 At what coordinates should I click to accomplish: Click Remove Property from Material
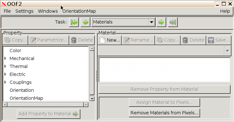pyautogui.click(x=164, y=89)
